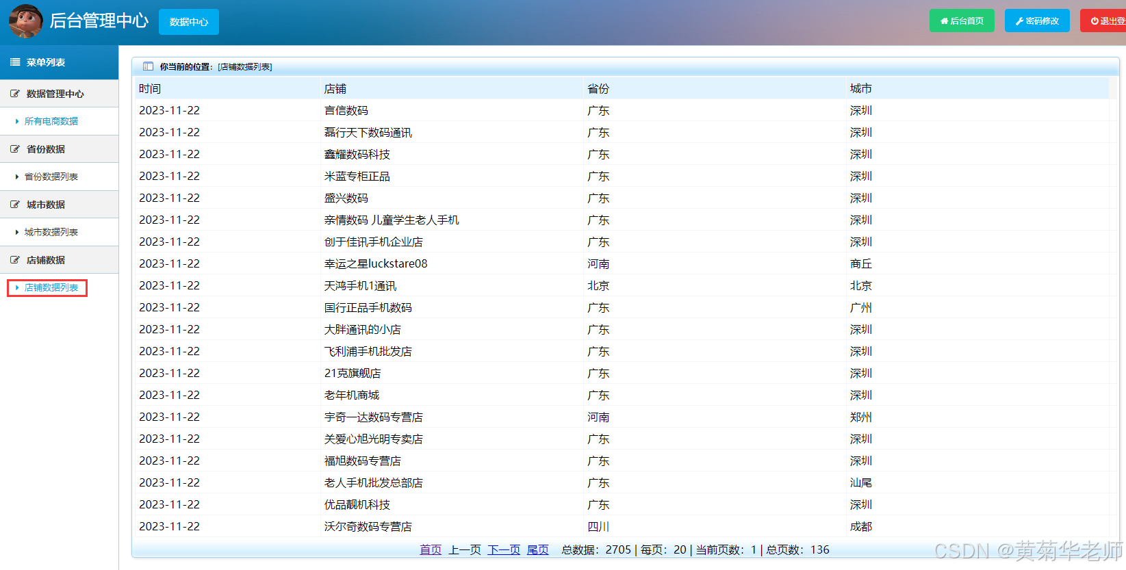Click the 总数据 2705 pagination summary
This screenshot has width=1126, height=570.
(x=596, y=549)
